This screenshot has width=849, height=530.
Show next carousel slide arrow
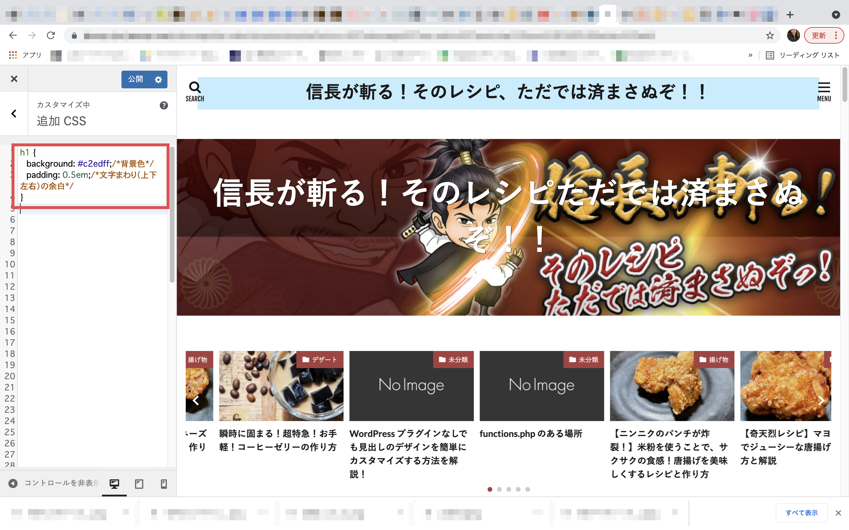pos(821,400)
